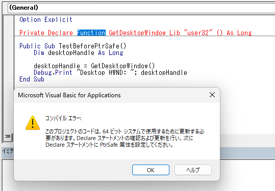Click 'コンパイル エラー:' heading in dialog
275x191 pixels.
point(63,118)
